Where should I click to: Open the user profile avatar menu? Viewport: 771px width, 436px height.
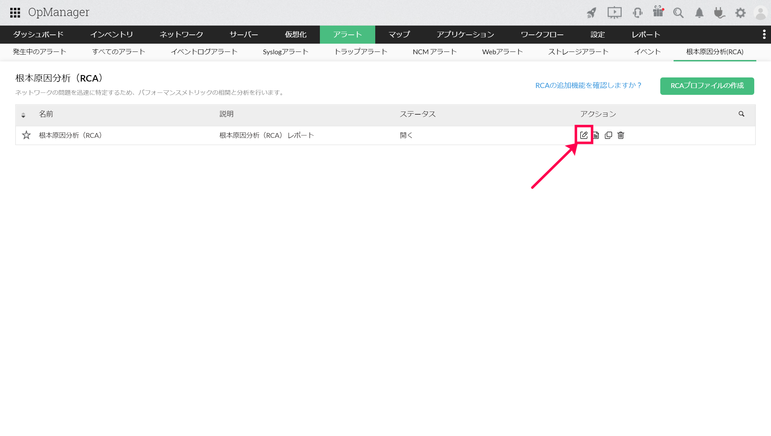[761, 13]
